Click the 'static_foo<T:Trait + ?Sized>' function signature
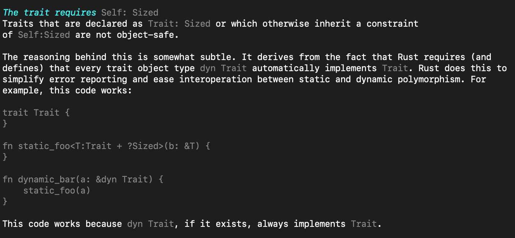515x238 pixels. click(x=91, y=146)
